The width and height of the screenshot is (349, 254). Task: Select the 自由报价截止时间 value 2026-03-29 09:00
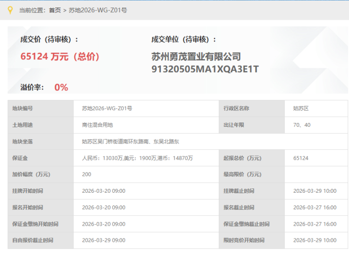tap(104, 240)
